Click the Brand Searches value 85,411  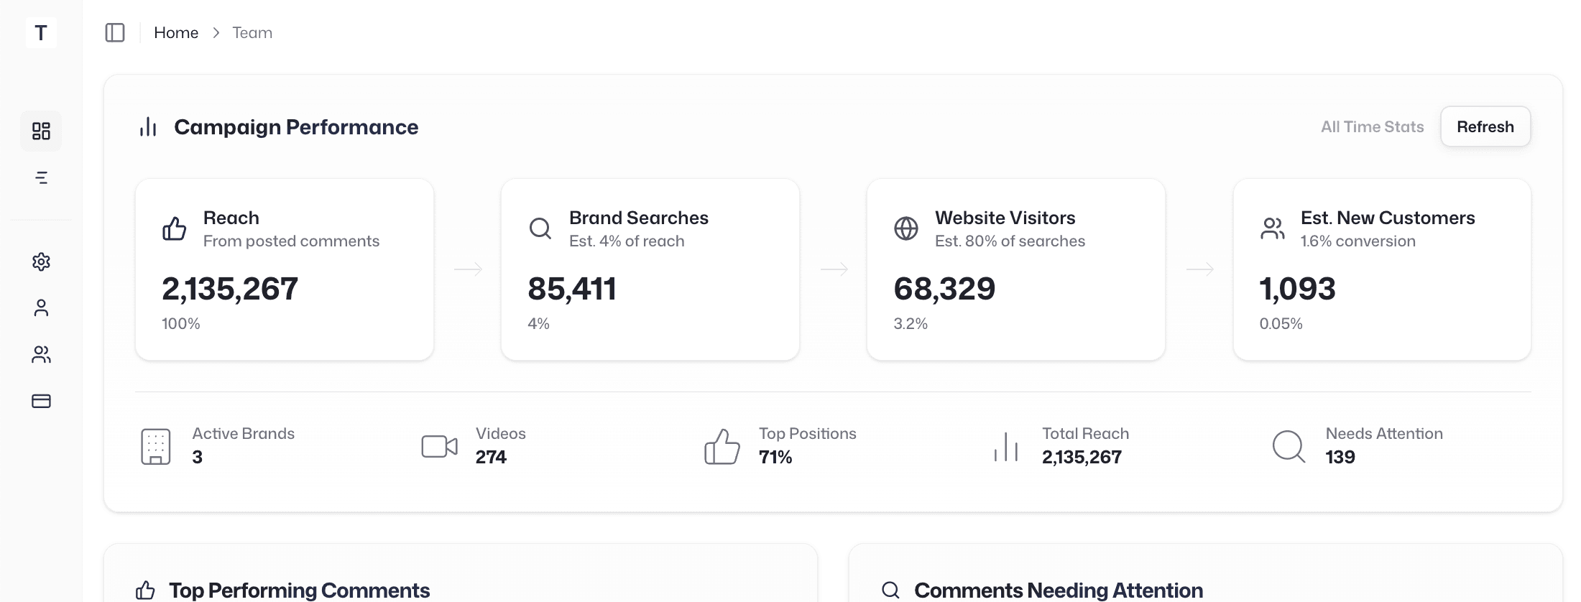[x=572, y=289]
